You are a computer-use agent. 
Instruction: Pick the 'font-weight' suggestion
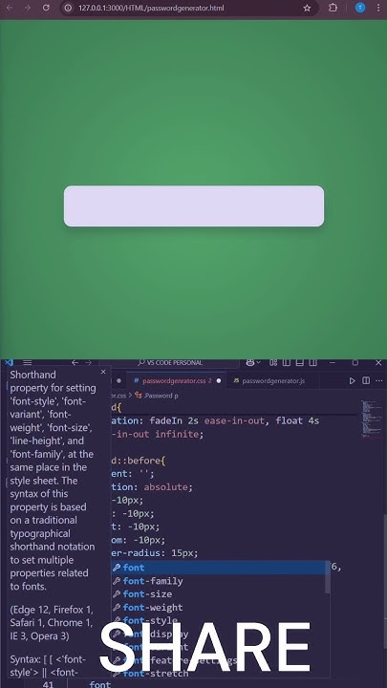tap(219, 608)
